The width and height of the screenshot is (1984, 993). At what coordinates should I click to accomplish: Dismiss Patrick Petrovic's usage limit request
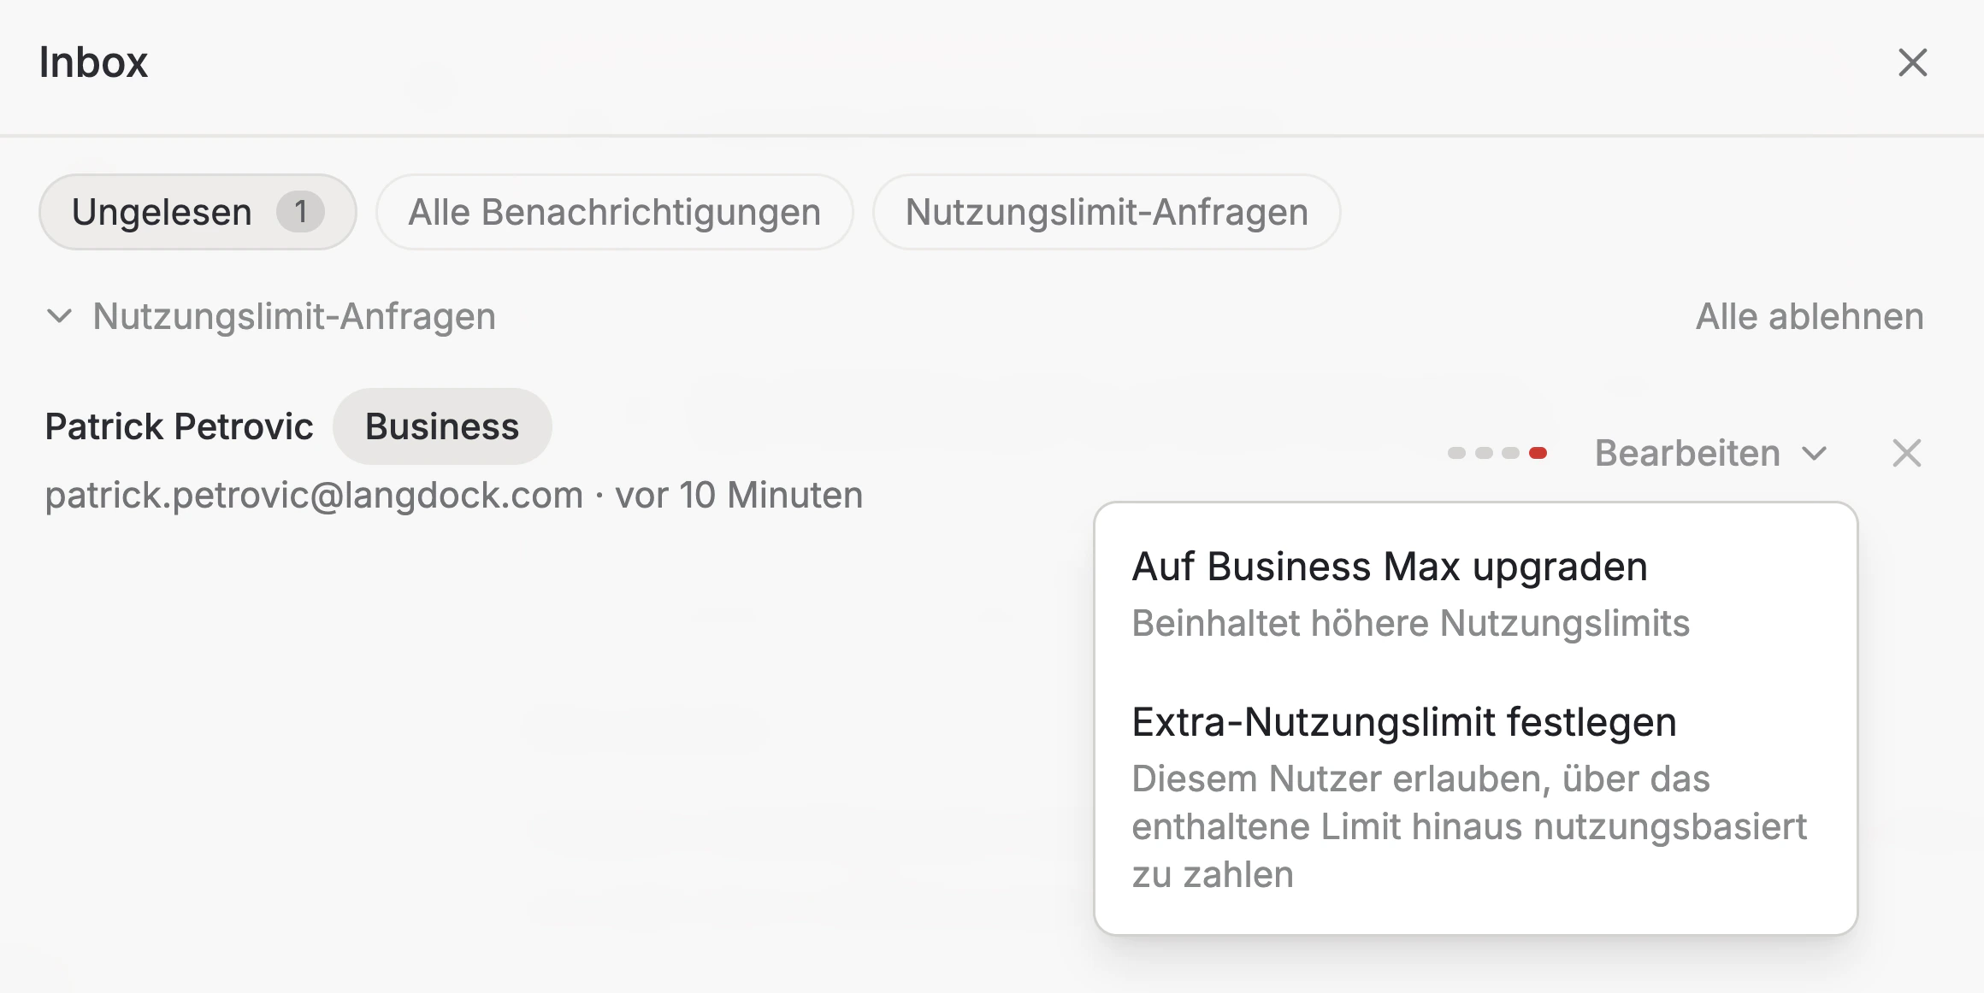coord(1907,453)
